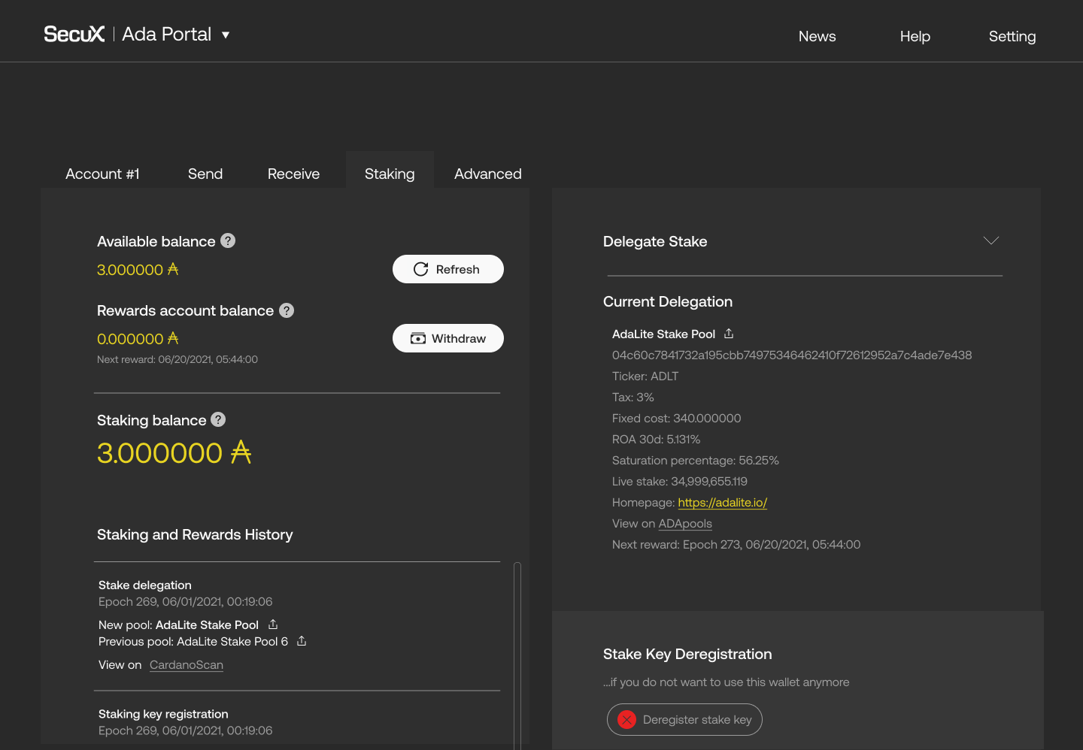
Task: Switch to the Advanced tab
Action: (x=487, y=174)
